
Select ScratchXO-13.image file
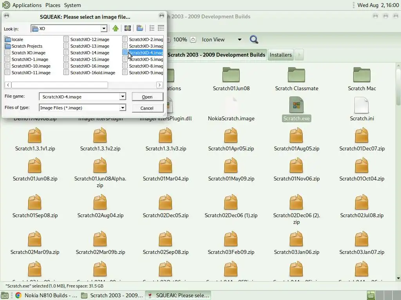pyautogui.click(x=87, y=46)
